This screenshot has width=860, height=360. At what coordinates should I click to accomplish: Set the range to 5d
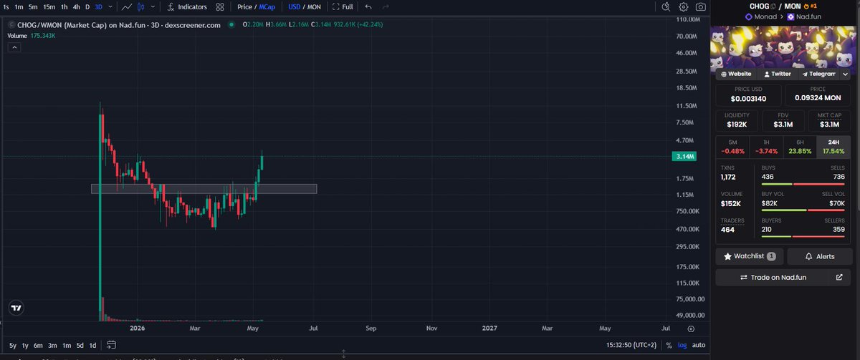click(x=80, y=345)
